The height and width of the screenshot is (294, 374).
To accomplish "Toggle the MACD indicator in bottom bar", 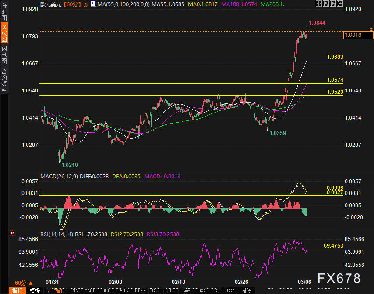I will click(90, 290).
